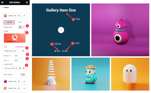Switch to the Grid tab

[x=20, y=22]
